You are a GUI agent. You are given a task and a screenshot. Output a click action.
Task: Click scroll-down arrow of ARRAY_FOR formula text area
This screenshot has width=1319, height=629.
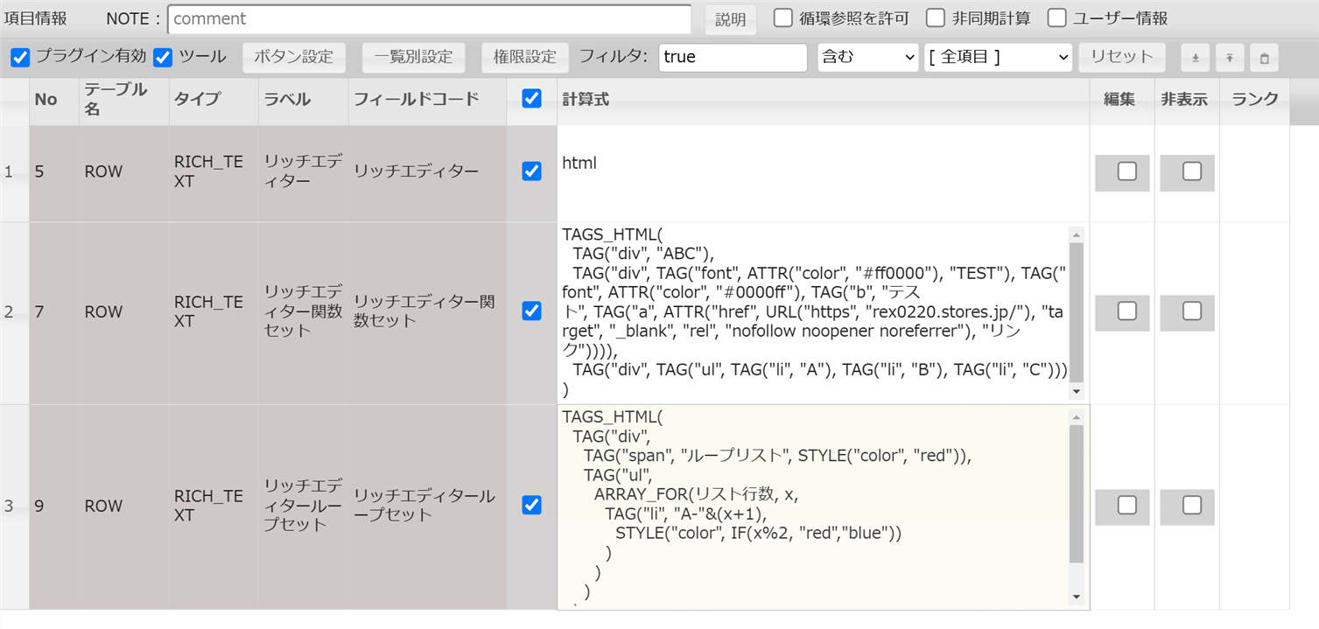(1077, 598)
